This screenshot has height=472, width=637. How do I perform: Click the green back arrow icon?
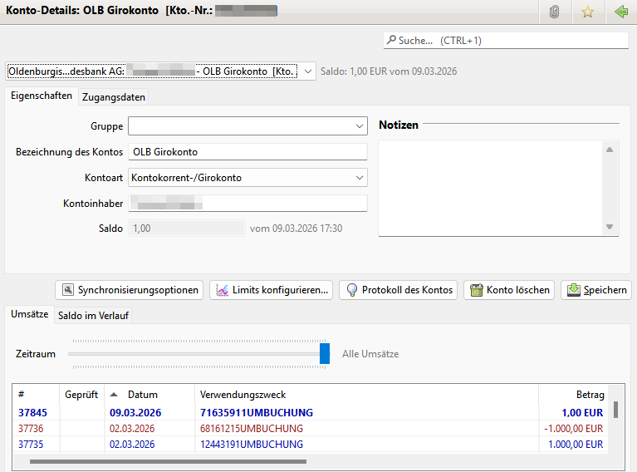[620, 12]
